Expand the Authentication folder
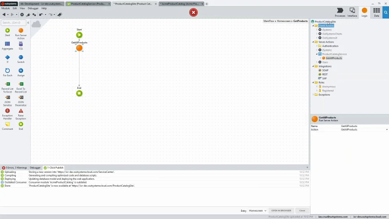Screen dimensions: 389x219 pos(317,46)
